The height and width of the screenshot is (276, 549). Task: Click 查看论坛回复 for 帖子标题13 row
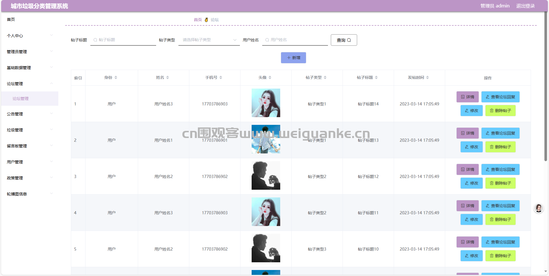tap(500, 133)
